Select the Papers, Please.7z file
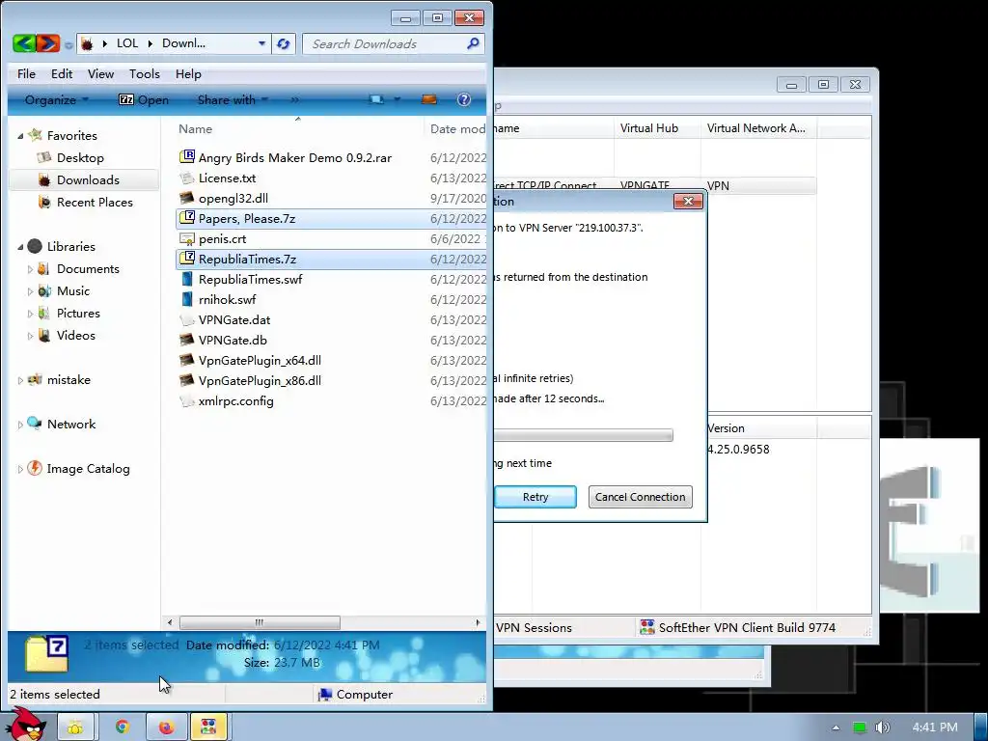Image resolution: width=988 pixels, height=741 pixels. click(331, 219)
